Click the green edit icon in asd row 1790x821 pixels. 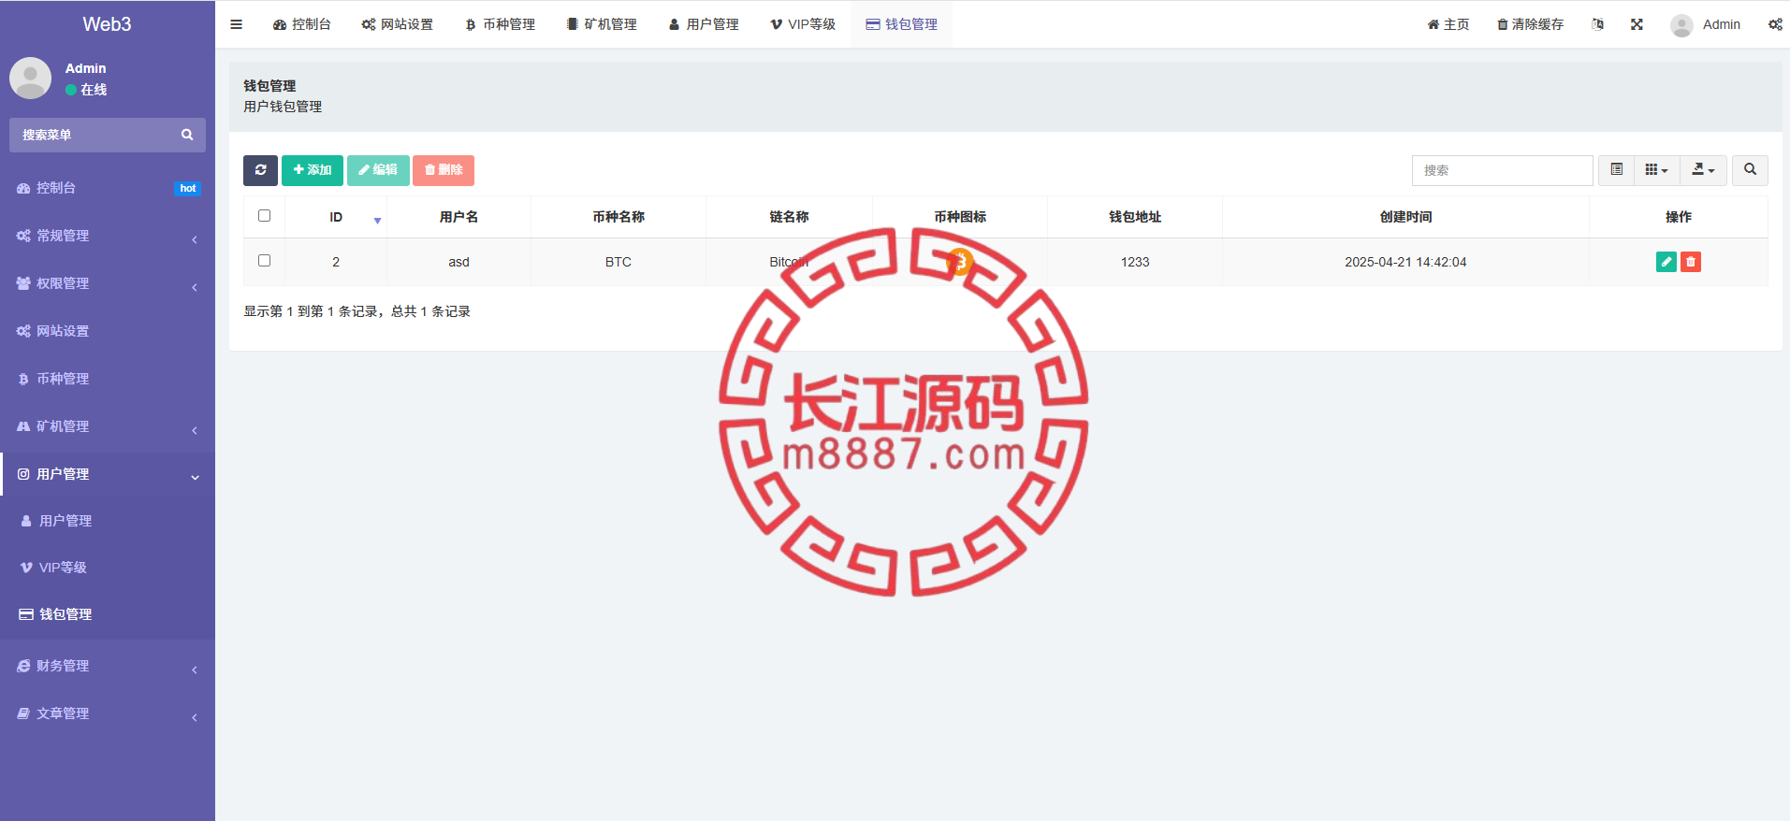point(1666,262)
